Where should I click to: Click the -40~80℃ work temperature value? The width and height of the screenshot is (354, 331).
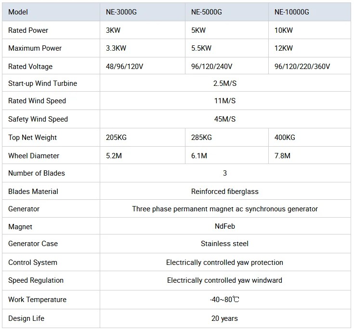coord(225,300)
